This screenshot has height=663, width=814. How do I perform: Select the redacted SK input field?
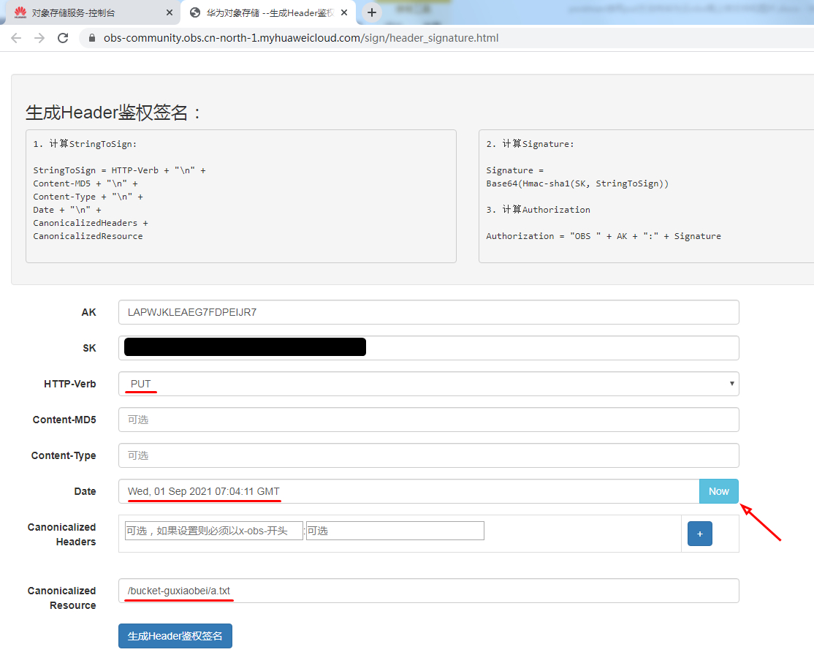click(428, 347)
